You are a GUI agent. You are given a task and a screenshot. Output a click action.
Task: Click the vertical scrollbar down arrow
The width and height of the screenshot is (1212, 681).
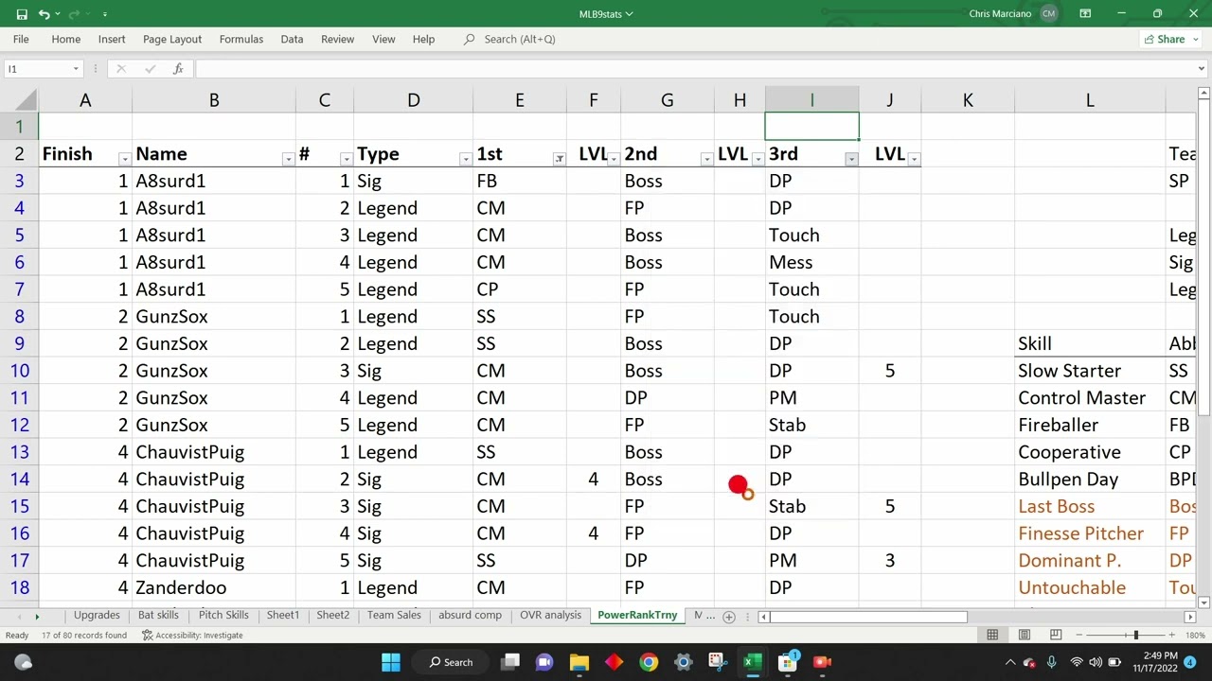[x=1203, y=602]
